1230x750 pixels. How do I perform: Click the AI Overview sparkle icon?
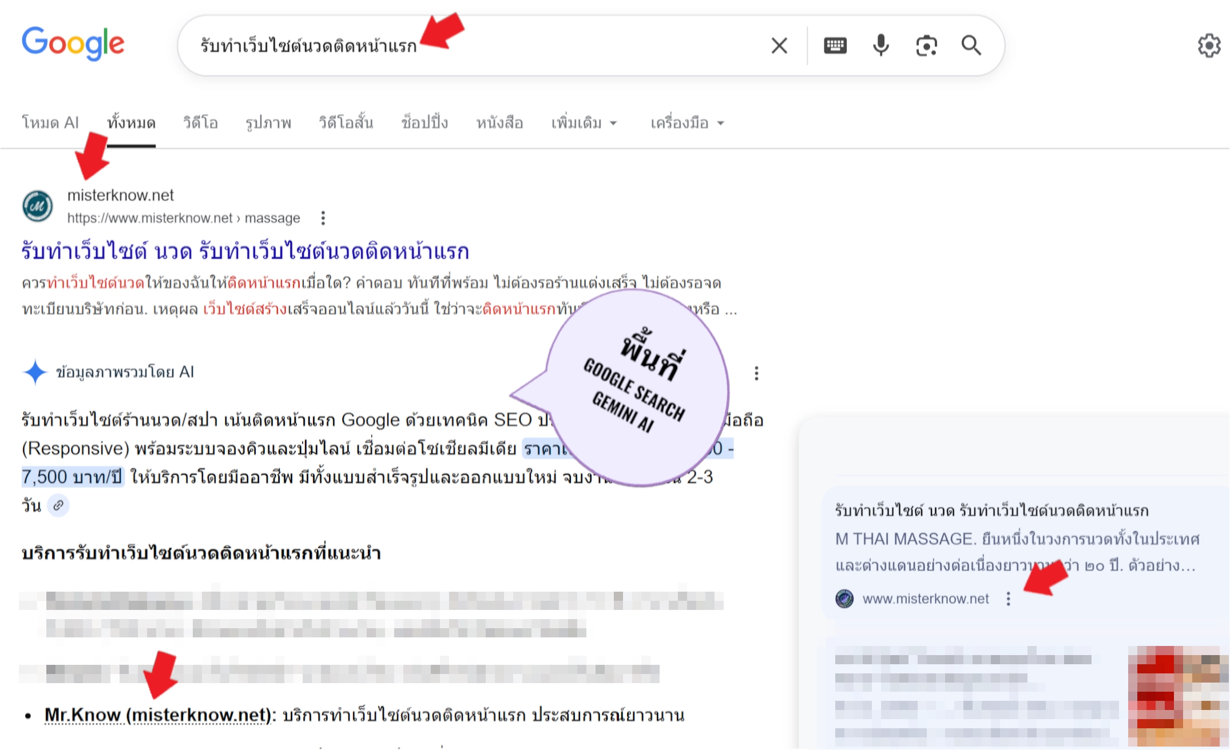point(35,372)
